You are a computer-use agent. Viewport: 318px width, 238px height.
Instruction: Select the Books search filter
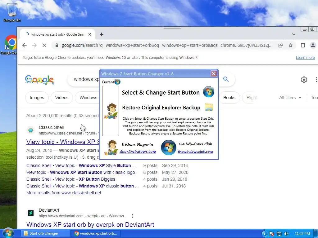tap(229, 98)
